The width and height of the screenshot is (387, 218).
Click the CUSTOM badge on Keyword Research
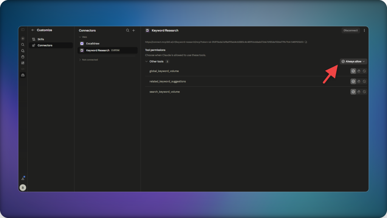[x=115, y=50]
